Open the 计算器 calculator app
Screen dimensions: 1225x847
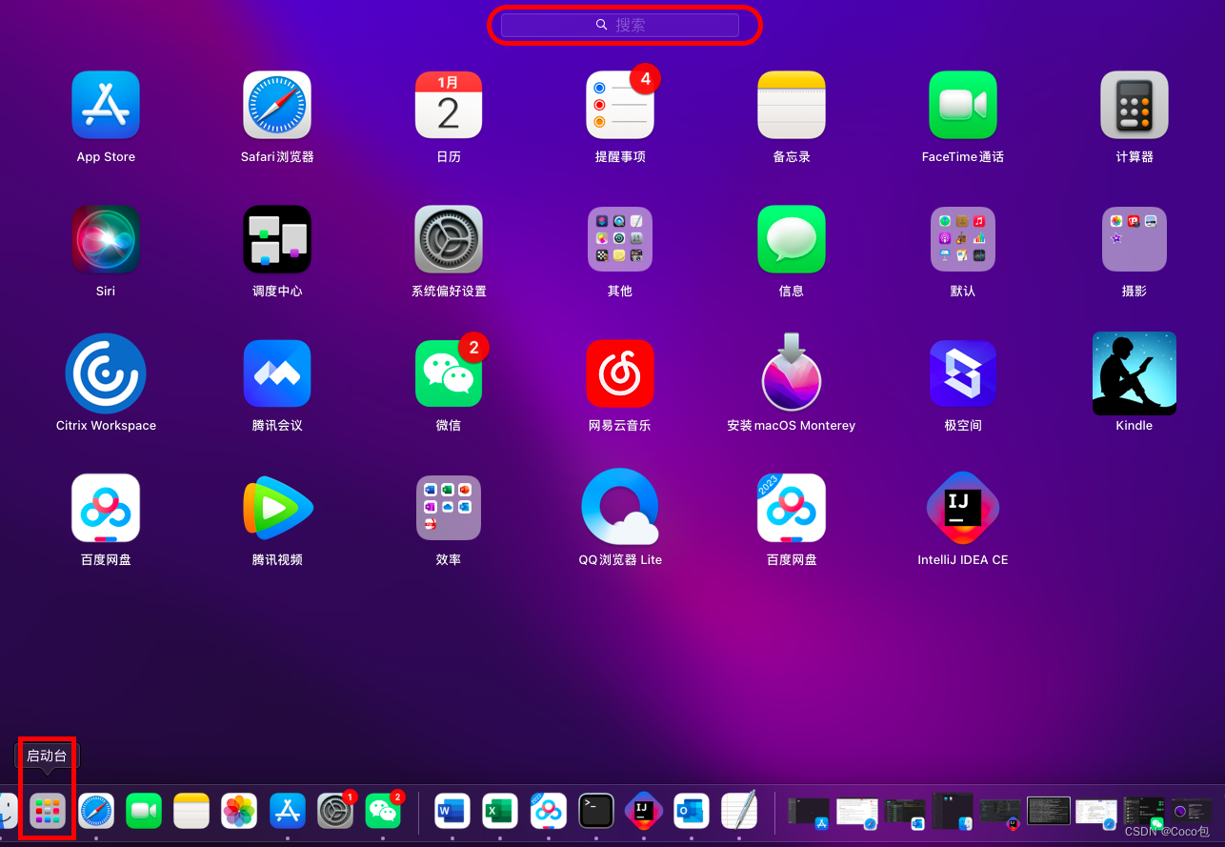(1135, 105)
